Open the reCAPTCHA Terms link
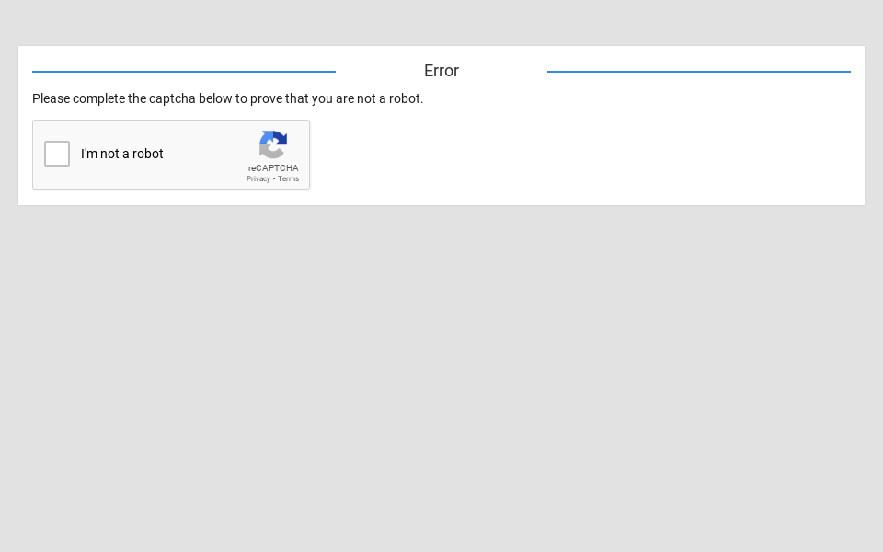883x552 pixels. [x=289, y=178]
